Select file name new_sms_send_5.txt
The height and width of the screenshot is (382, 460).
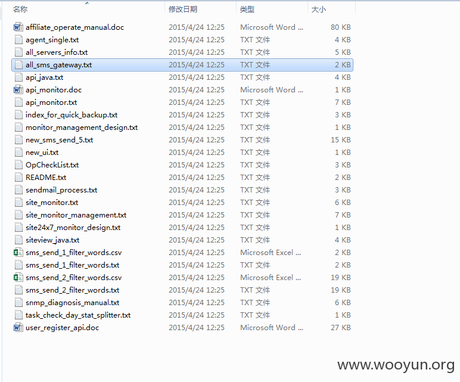(x=59, y=140)
